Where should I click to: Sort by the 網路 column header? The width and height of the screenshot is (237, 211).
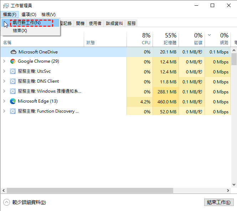click(x=218, y=40)
